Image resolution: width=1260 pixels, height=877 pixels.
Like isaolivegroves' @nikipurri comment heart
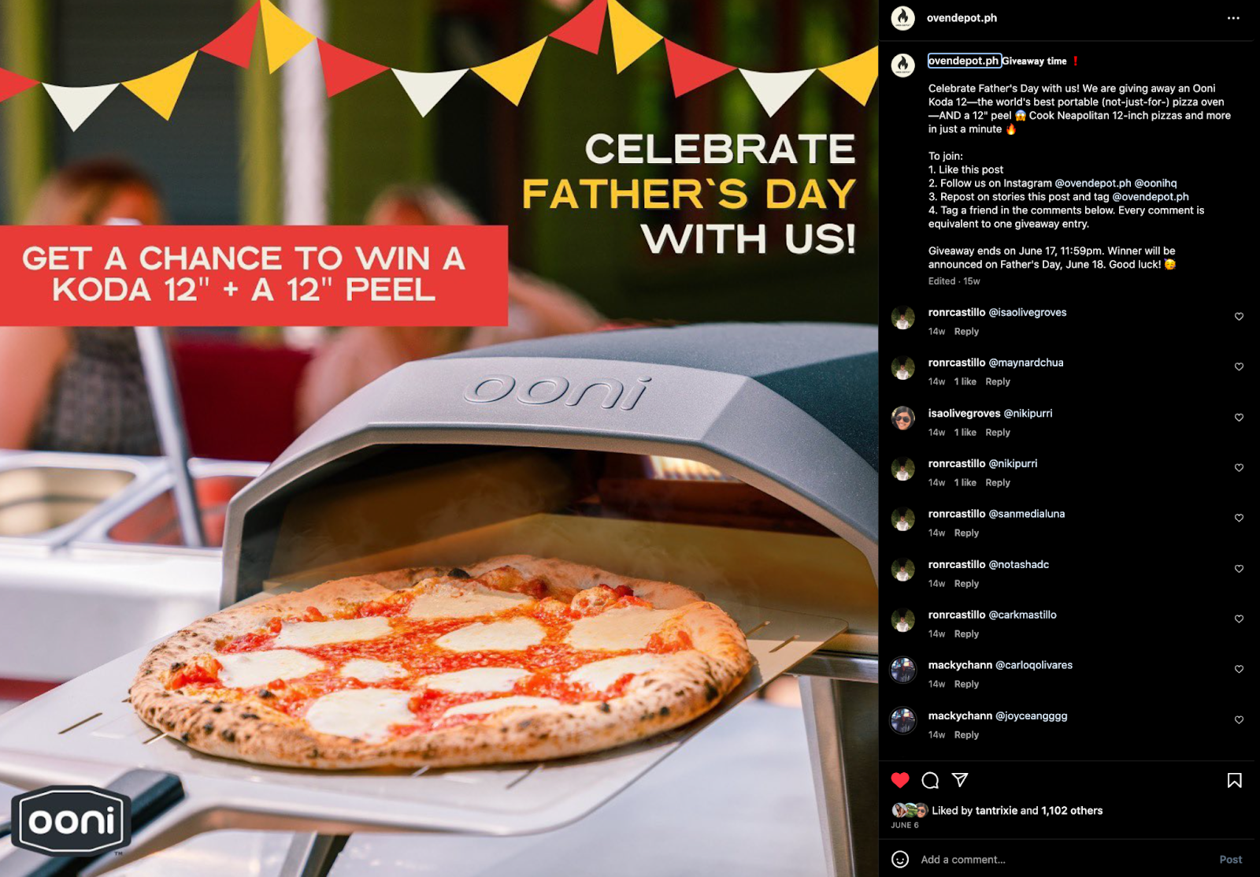pyautogui.click(x=1239, y=418)
